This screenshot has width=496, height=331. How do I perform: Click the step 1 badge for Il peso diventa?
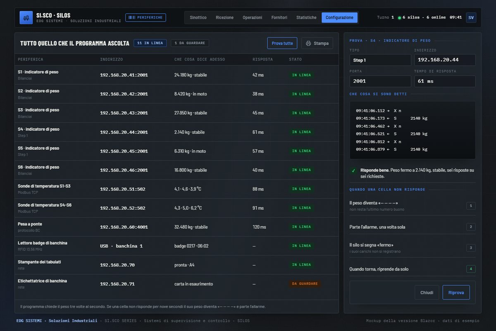click(471, 206)
